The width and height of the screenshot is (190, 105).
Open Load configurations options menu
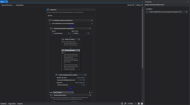pos(90,23)
